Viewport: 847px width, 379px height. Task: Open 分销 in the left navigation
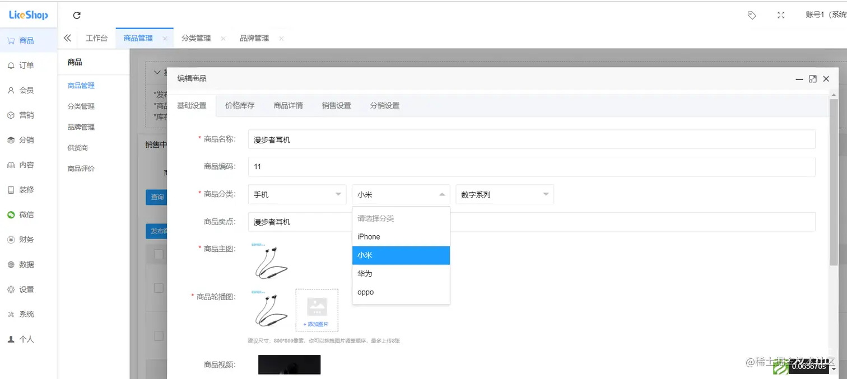[x=29, y=140]
